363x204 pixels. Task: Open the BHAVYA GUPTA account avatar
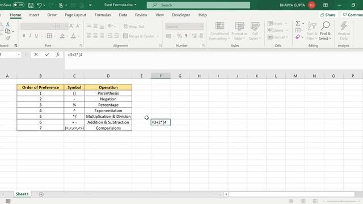[311, 5]
